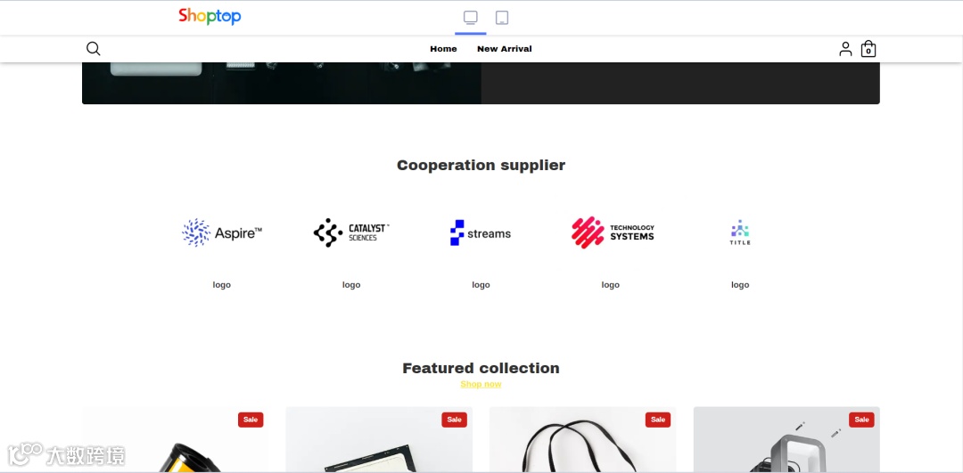Click the Shoptop logo
Screen dimensions: 963x473
pos(210,17)
